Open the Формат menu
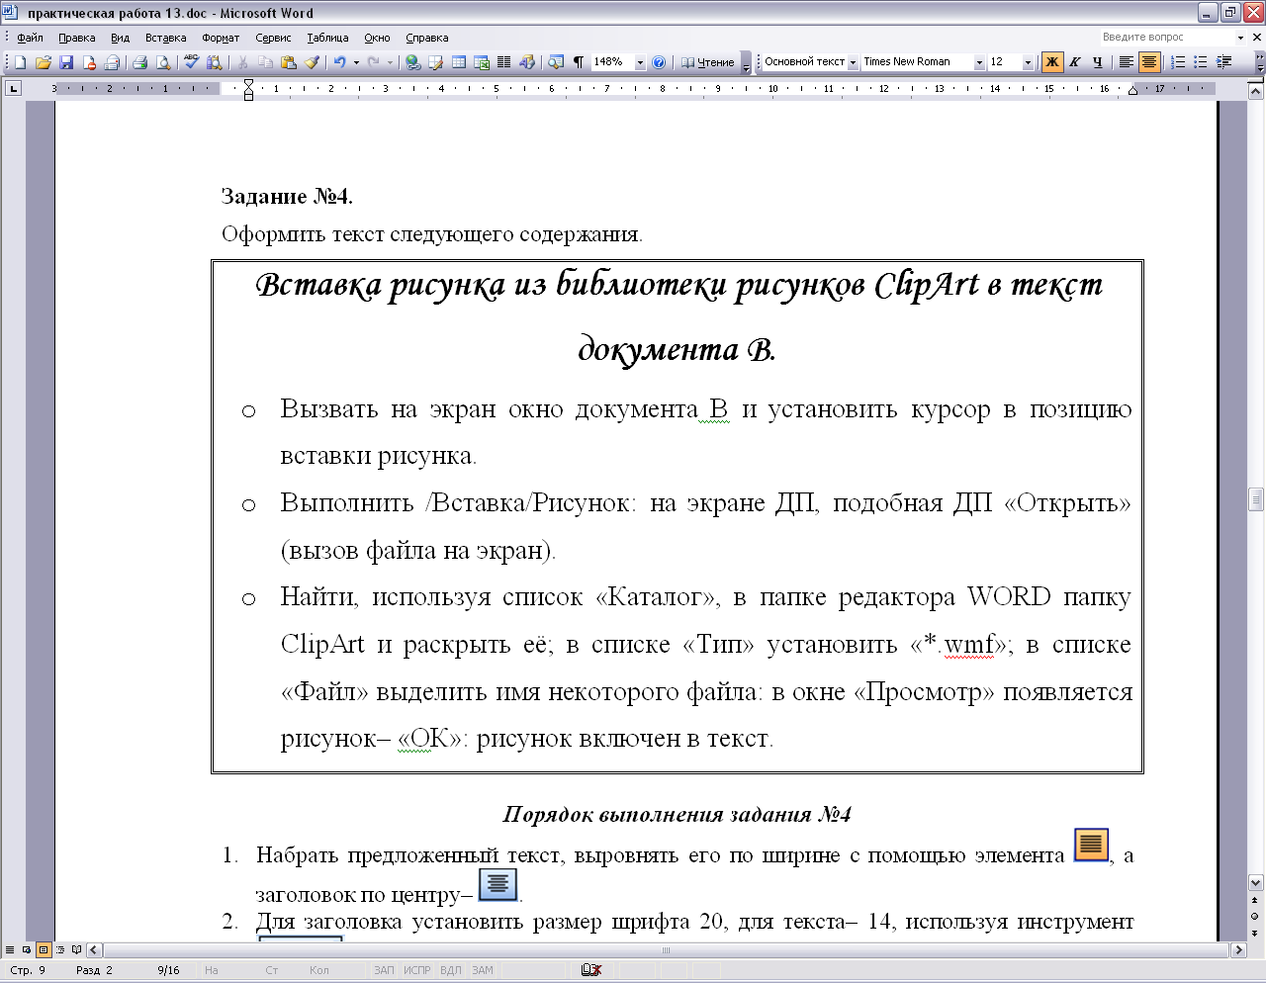The height and width of the screenshot is (983, 1266). (221, 38)
